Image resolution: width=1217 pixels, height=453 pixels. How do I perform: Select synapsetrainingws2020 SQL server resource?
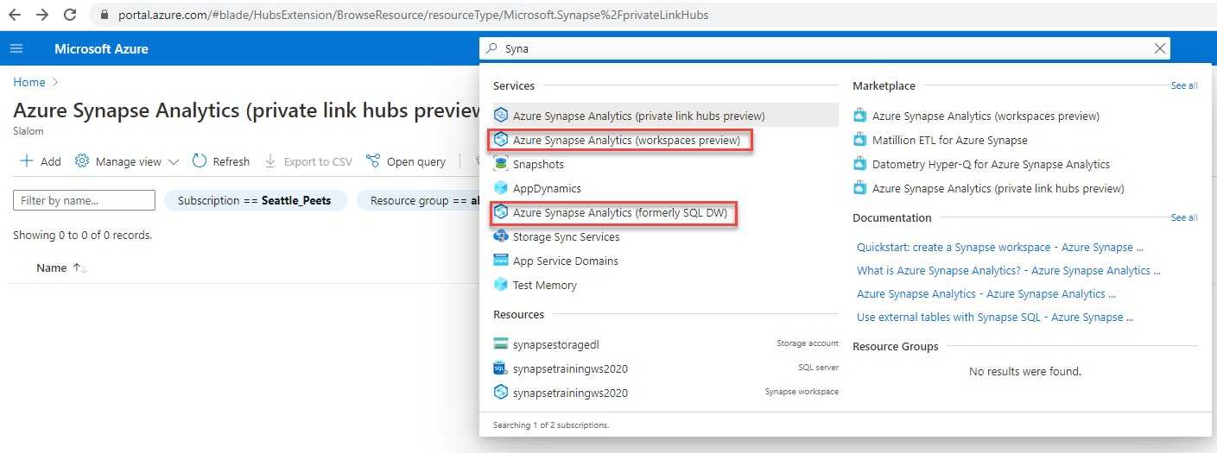[666, 368]
